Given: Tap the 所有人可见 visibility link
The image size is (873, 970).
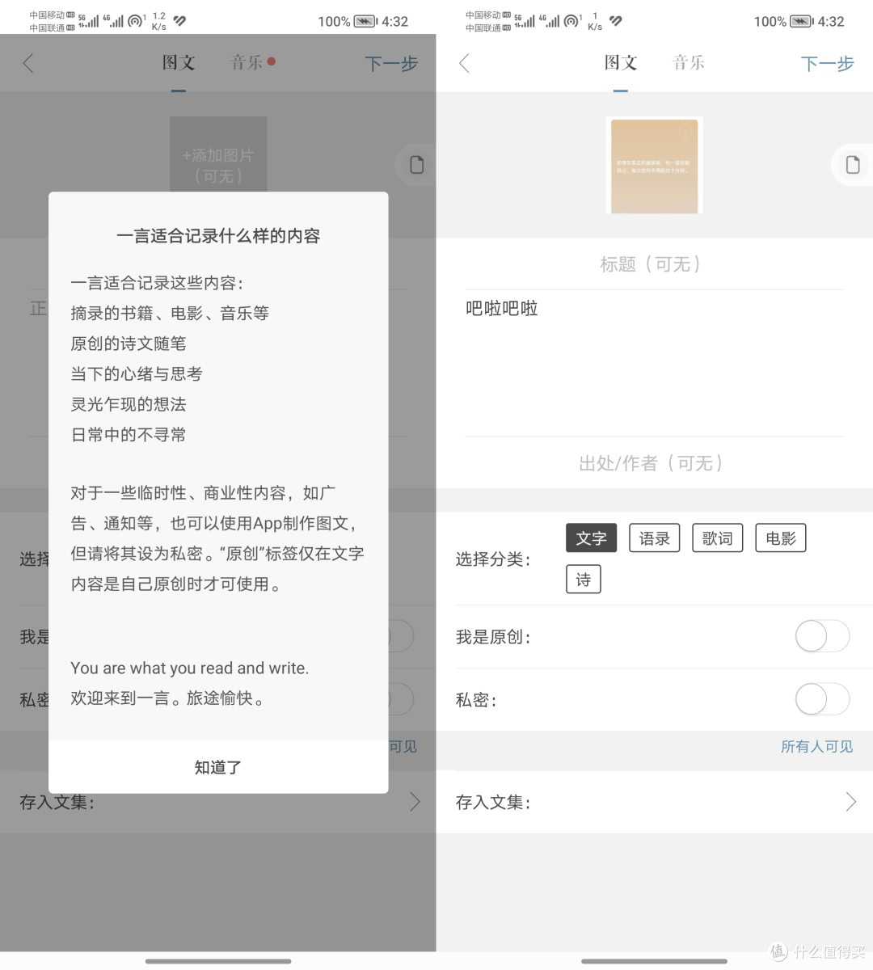Looking at the screenshot, I should 816,746.
